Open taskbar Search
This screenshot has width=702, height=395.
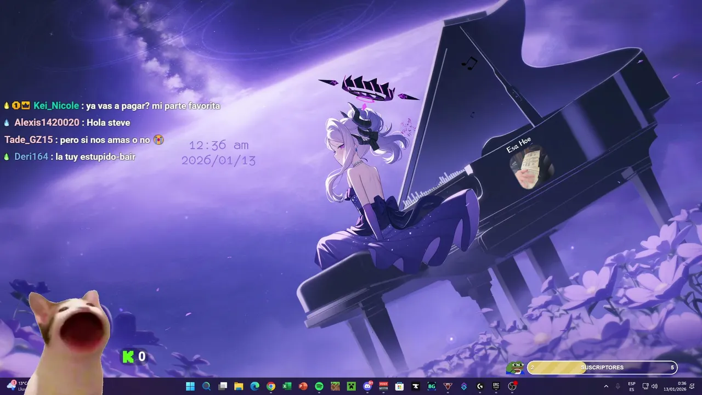[206, 386]
